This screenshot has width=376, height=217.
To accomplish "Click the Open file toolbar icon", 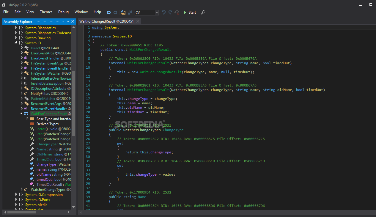I will click(123, 12).
